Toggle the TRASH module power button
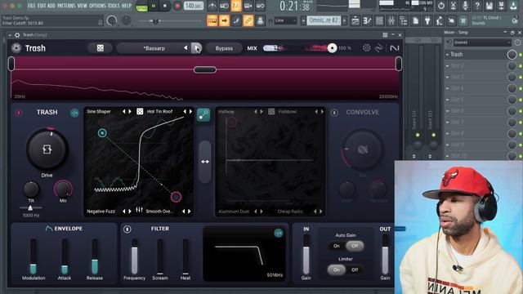This screenshot has height=294, width=523. (x=18, y=113)
